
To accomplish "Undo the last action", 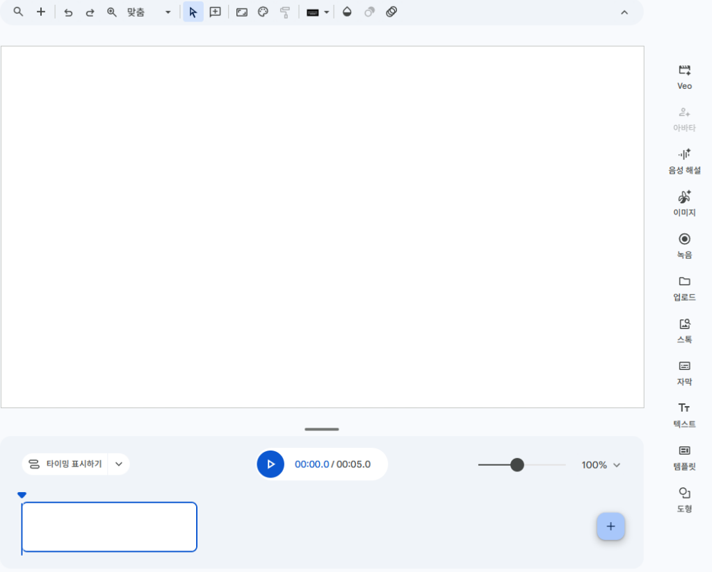I will coord(68,12).
